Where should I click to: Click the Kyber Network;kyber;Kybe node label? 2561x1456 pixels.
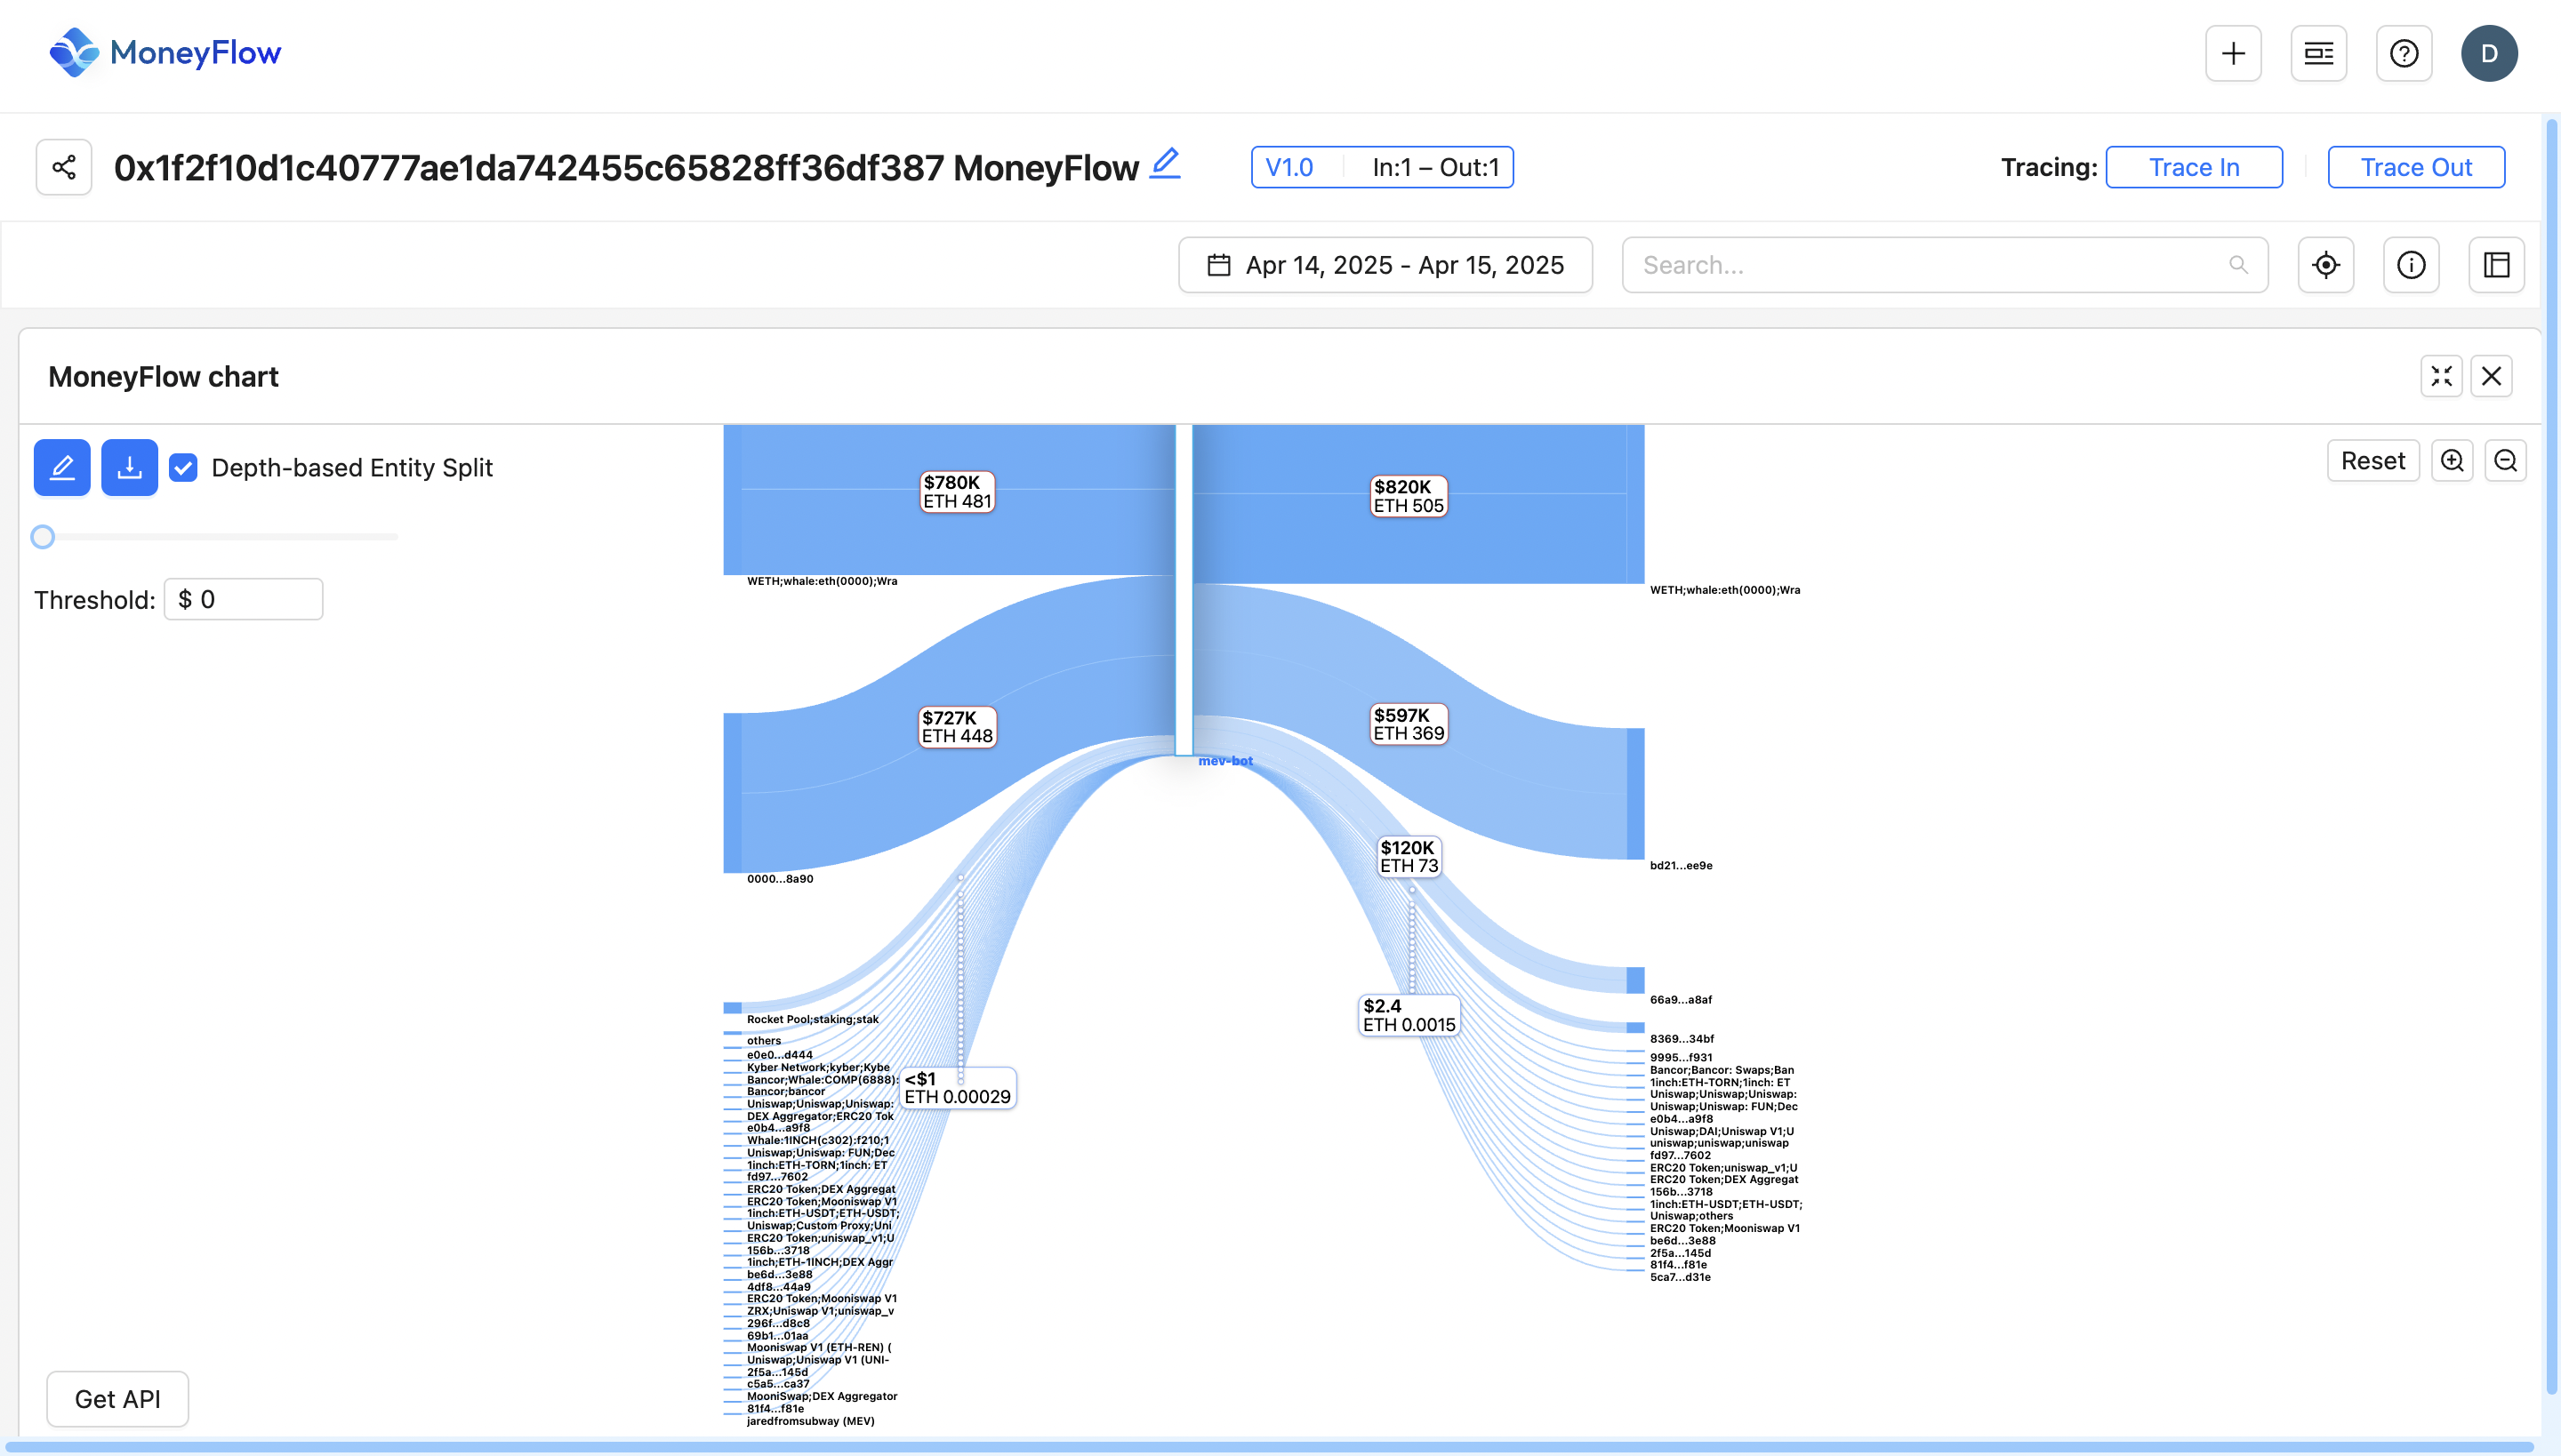pos(817,1067)
